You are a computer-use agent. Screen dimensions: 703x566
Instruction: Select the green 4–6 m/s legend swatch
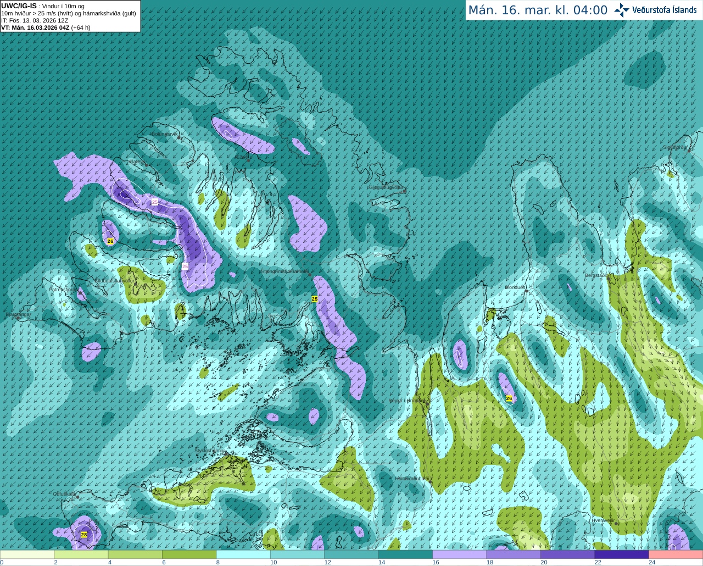[135, 554]
